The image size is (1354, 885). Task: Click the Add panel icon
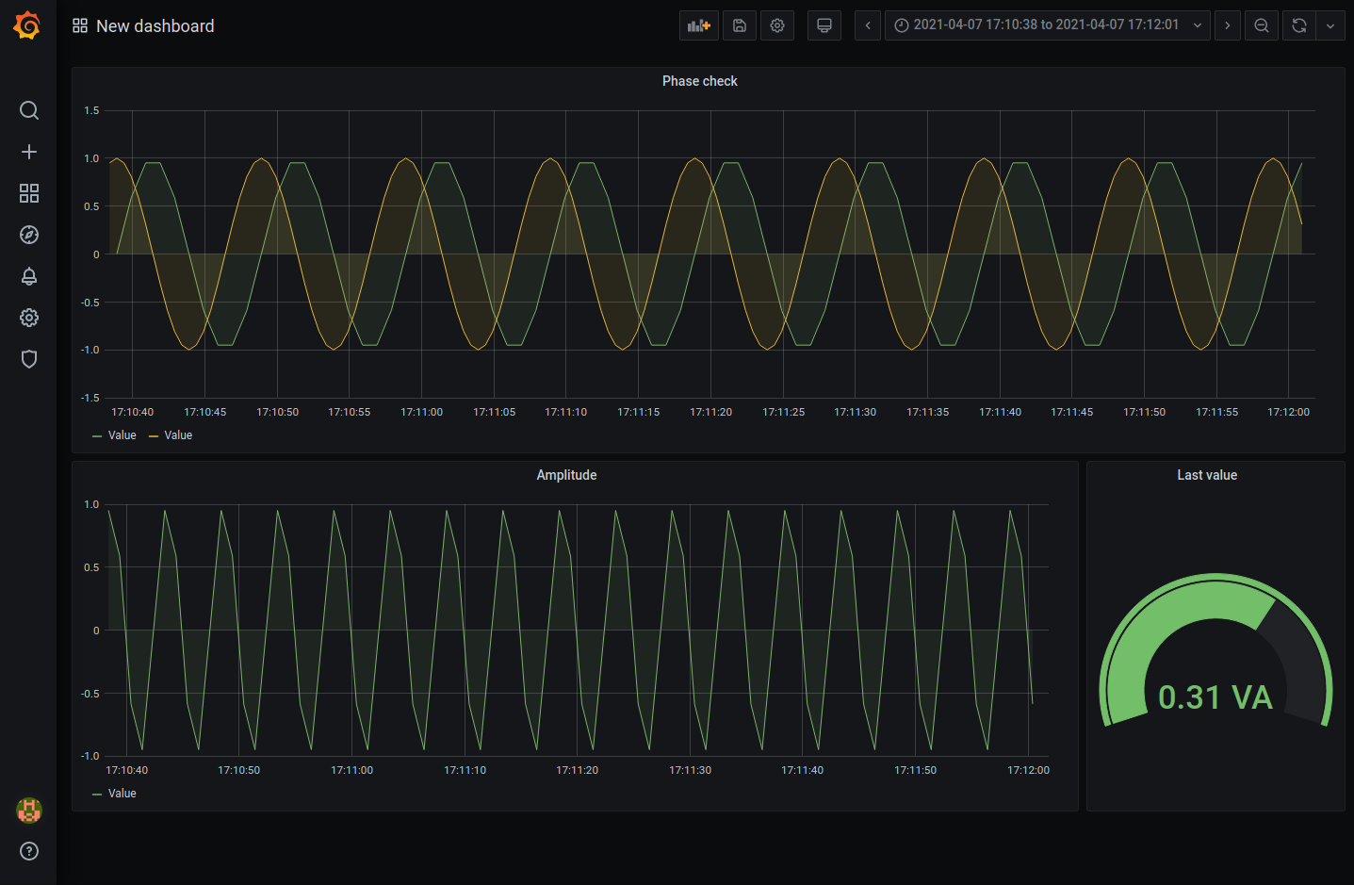tap(698, 25)
